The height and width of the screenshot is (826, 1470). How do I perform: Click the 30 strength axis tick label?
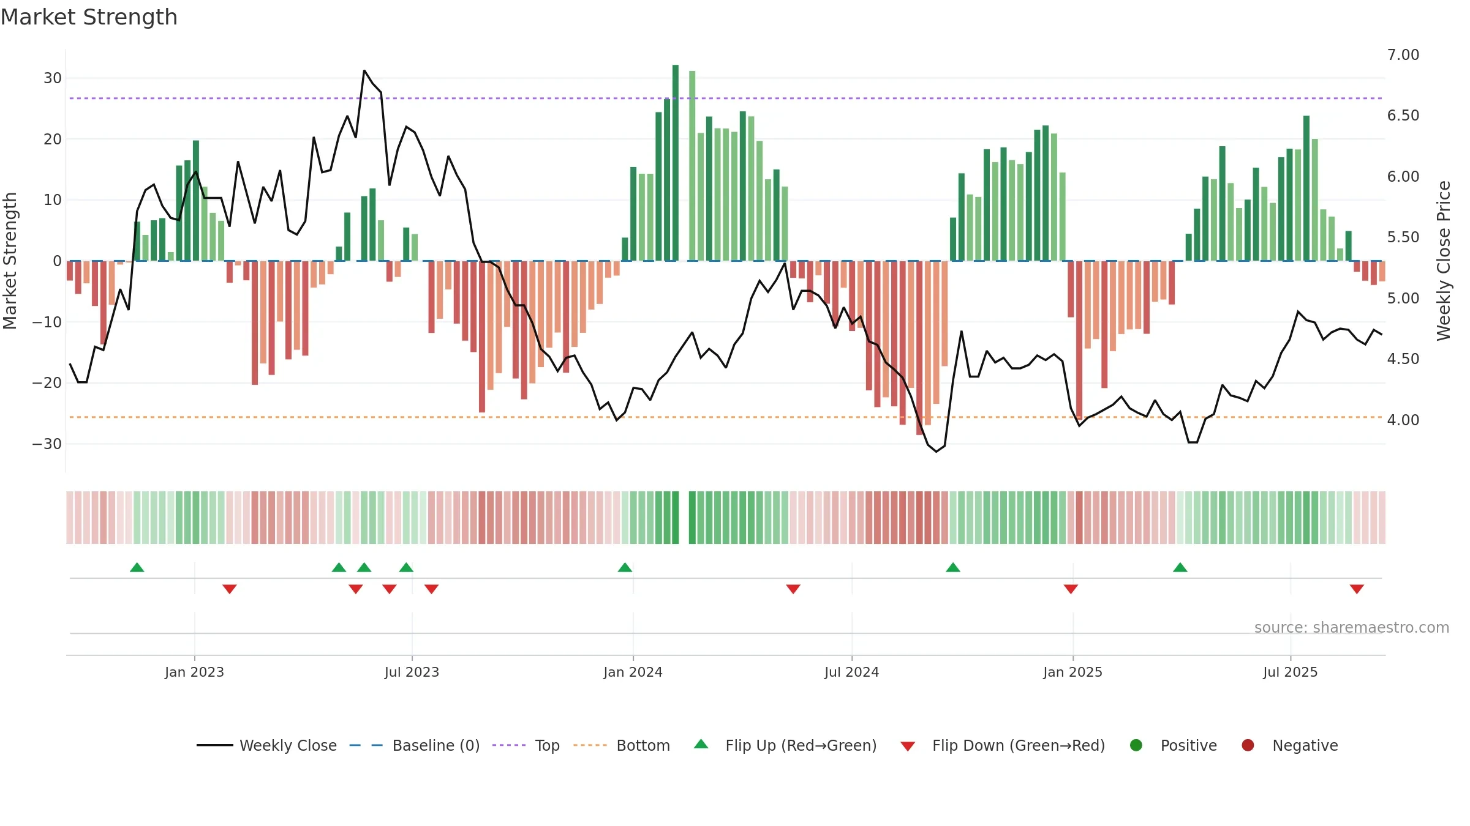53,78
